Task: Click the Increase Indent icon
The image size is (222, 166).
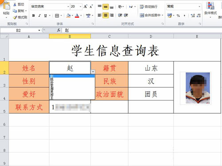Action: (126, 15)
